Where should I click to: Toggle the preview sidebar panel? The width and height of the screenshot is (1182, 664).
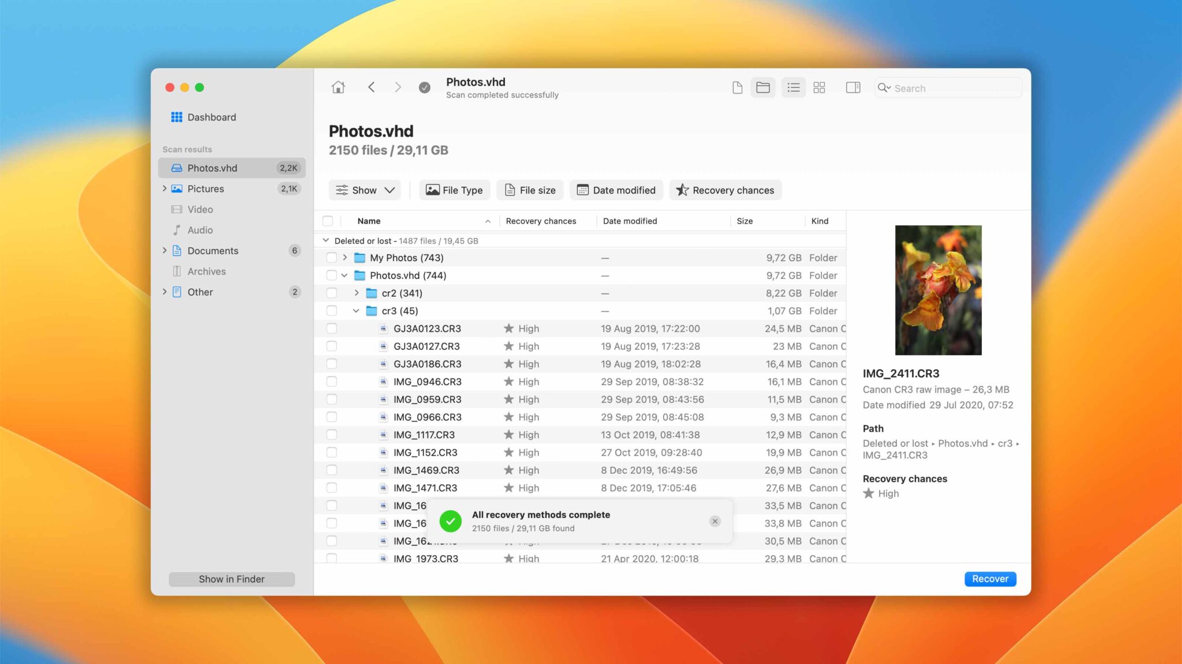[852, 87]
